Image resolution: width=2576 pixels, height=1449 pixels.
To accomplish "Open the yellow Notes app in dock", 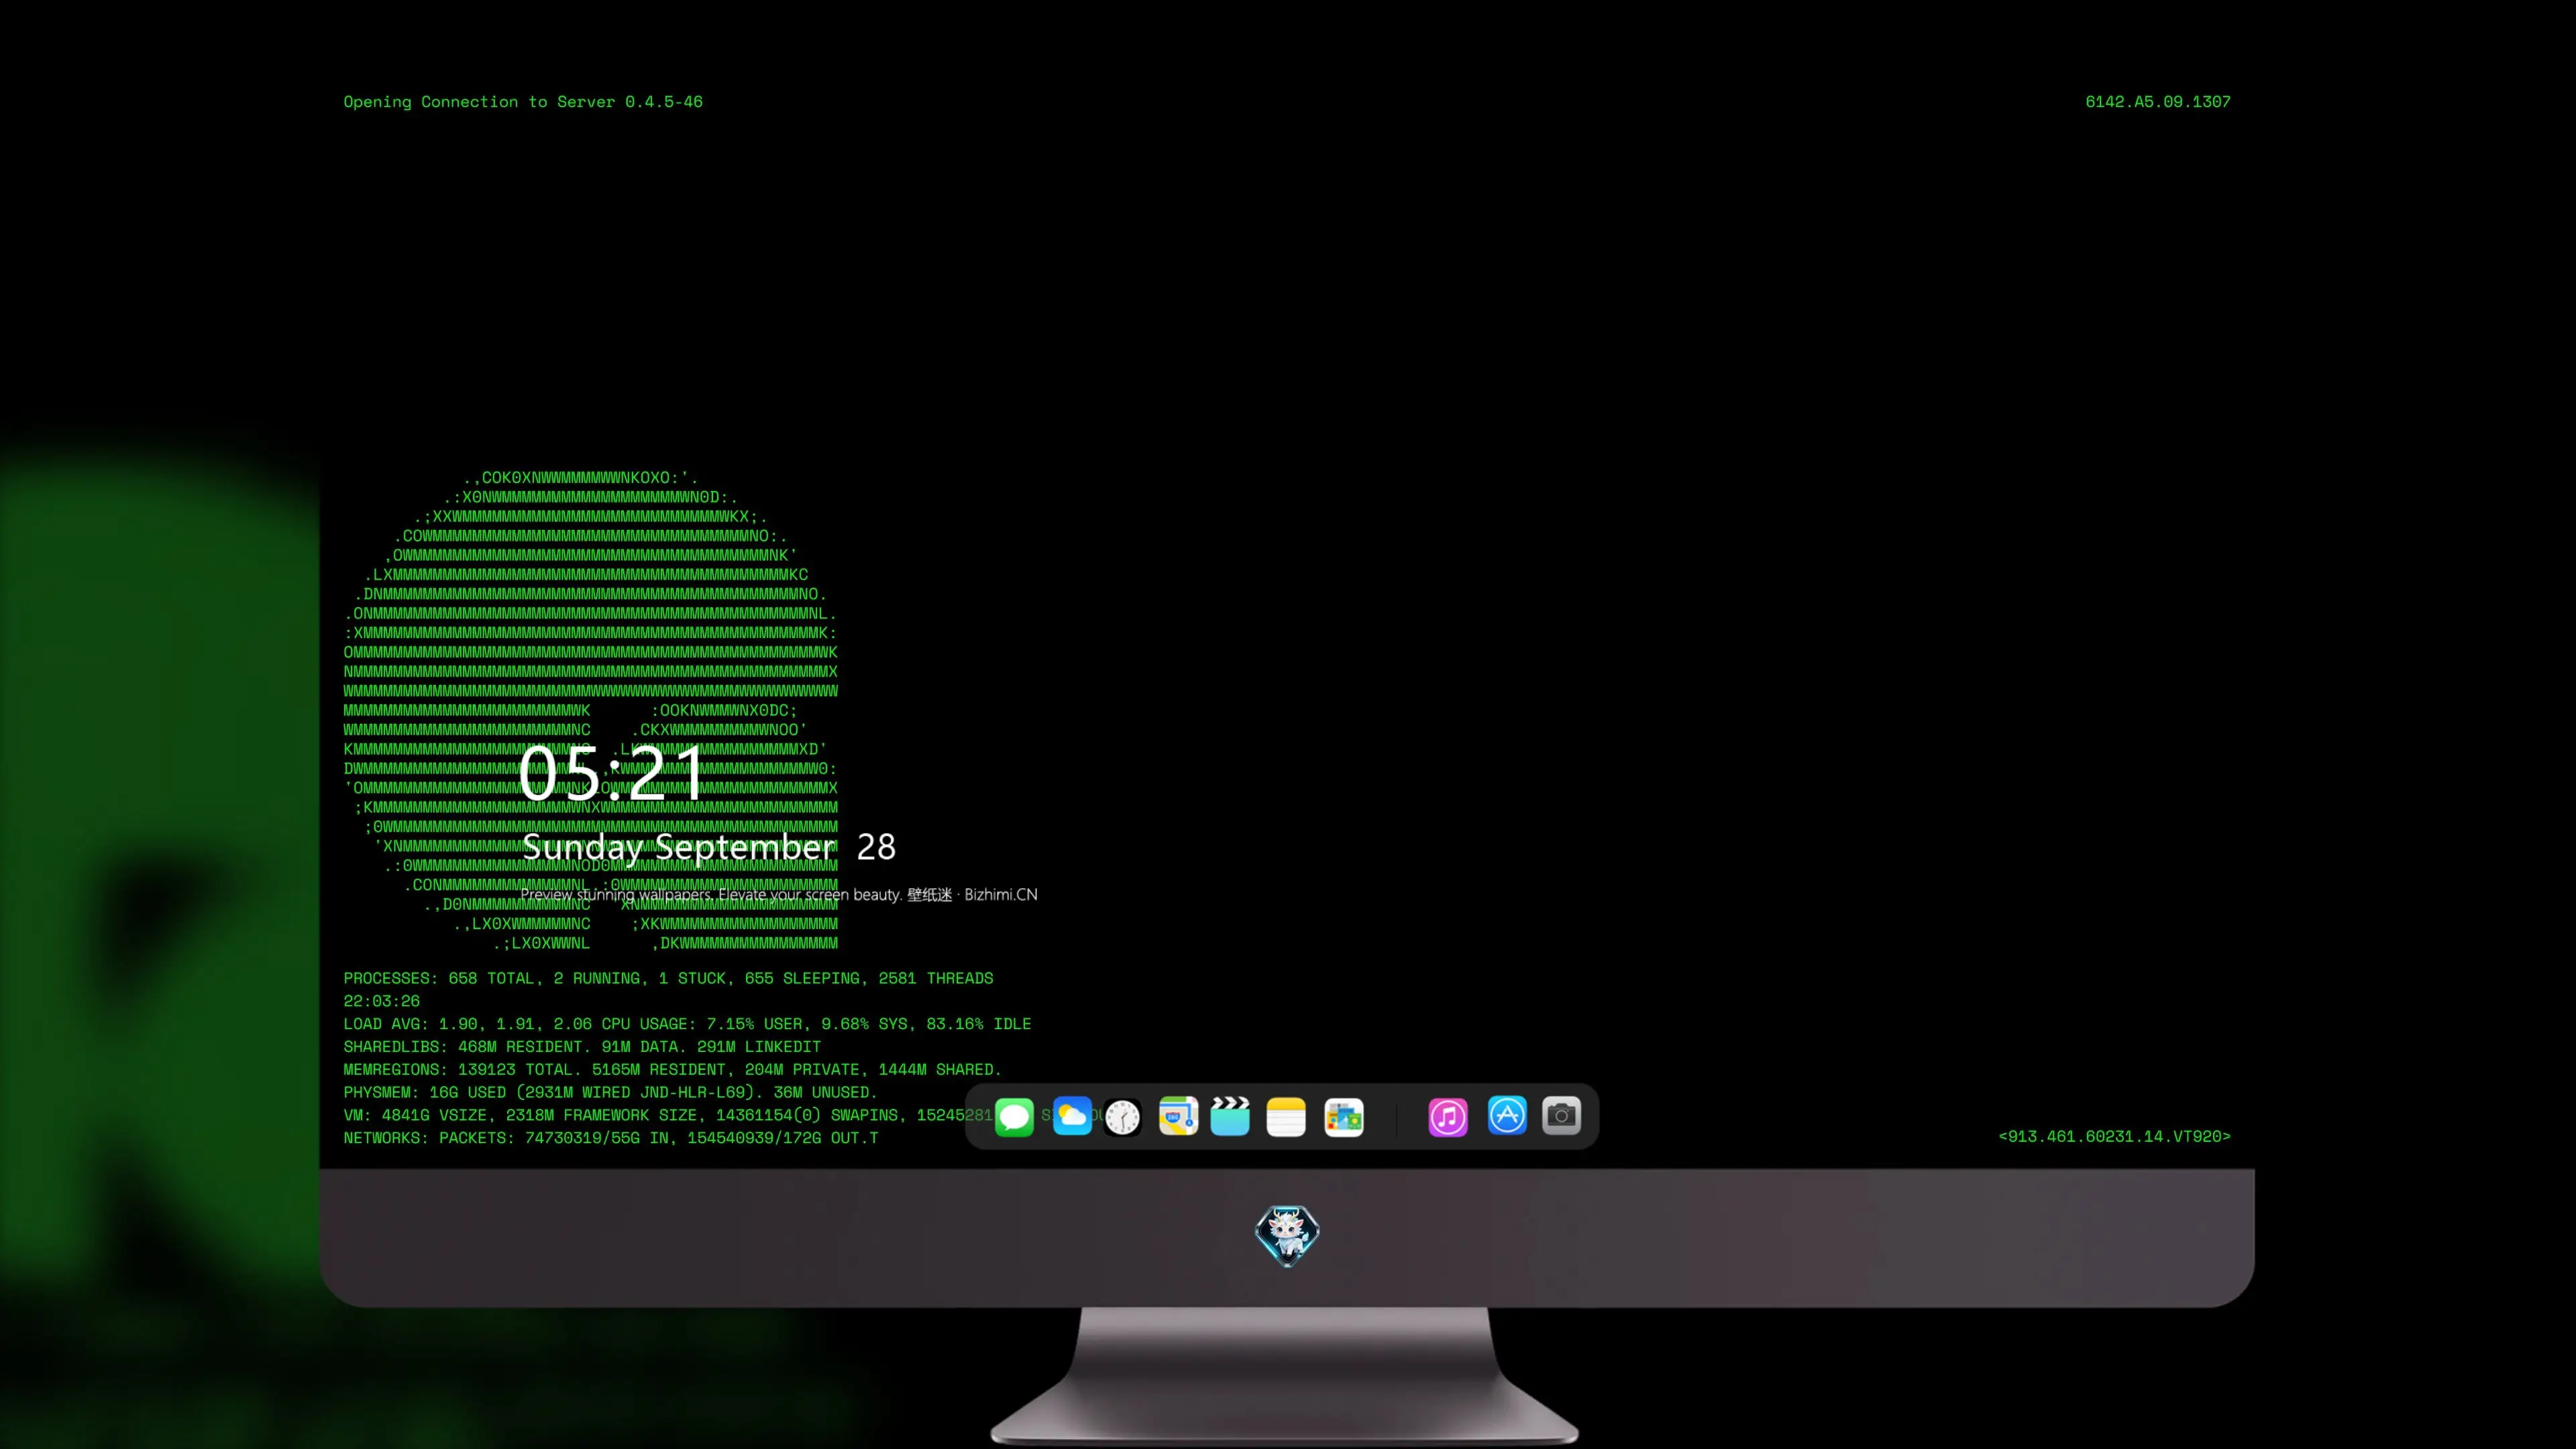I will [1286, 1117].
